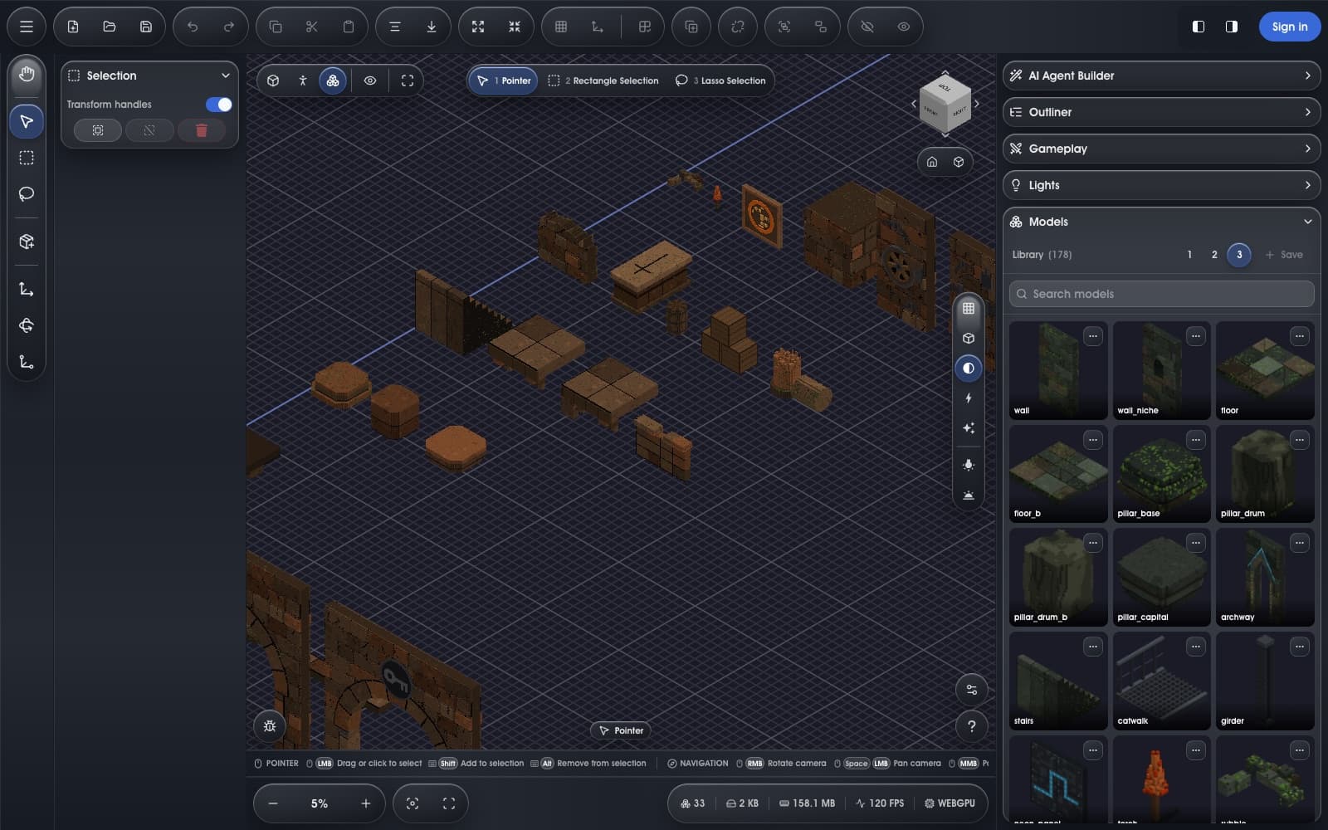The width and height of the screenshot is (1328, 830).
Task: Expand the Lights panel
Action: (1161, 185)
